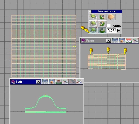Click the render-object cube icon in Left view

[x=52, y=82]
